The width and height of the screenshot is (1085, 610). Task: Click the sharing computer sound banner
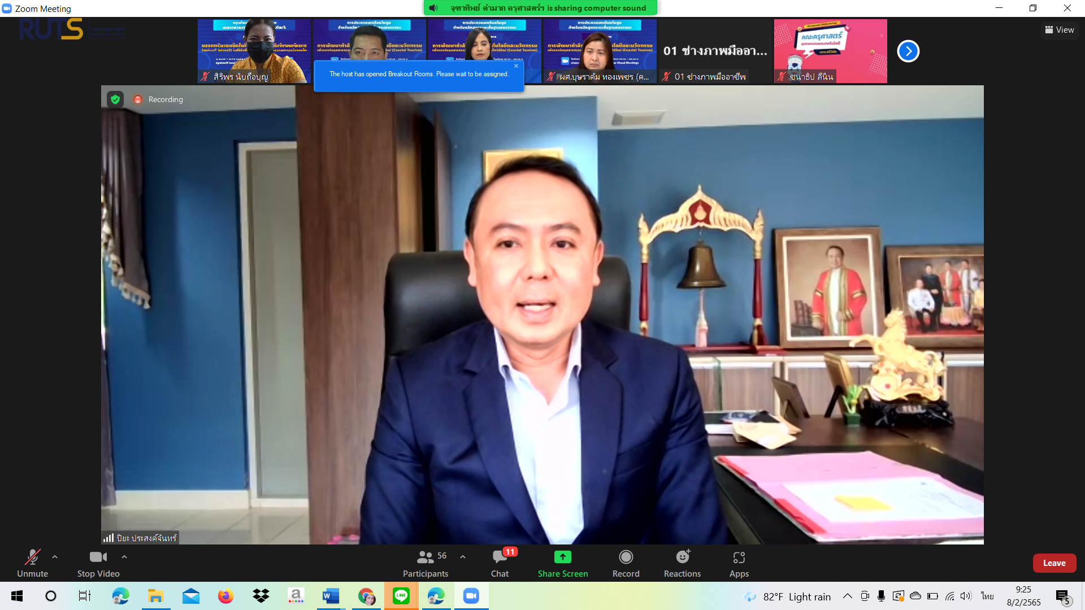pos(540,8)
